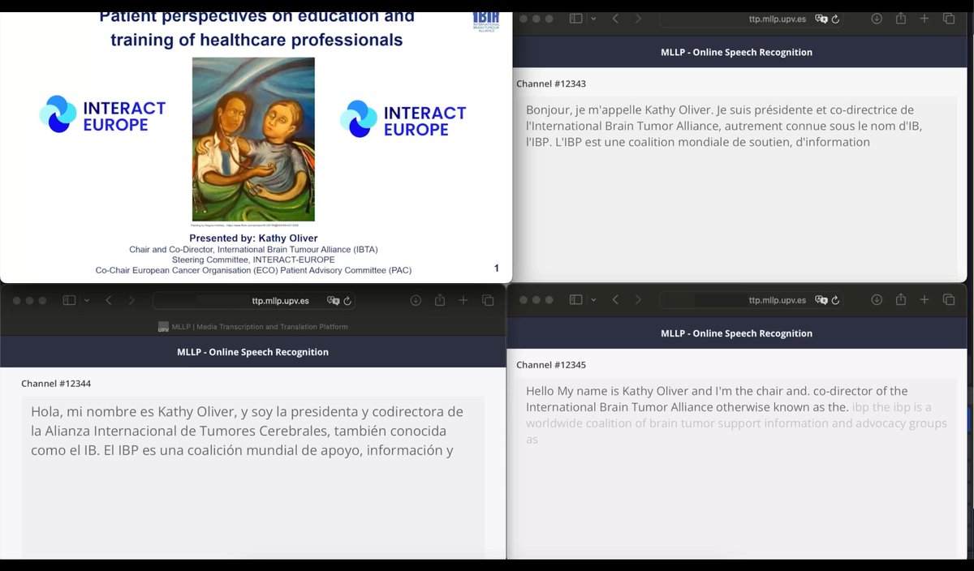Viewport: 974px width, 571px height.
Task: Go forward in Channel #12343 Safari window
Action: pos(638,19)
